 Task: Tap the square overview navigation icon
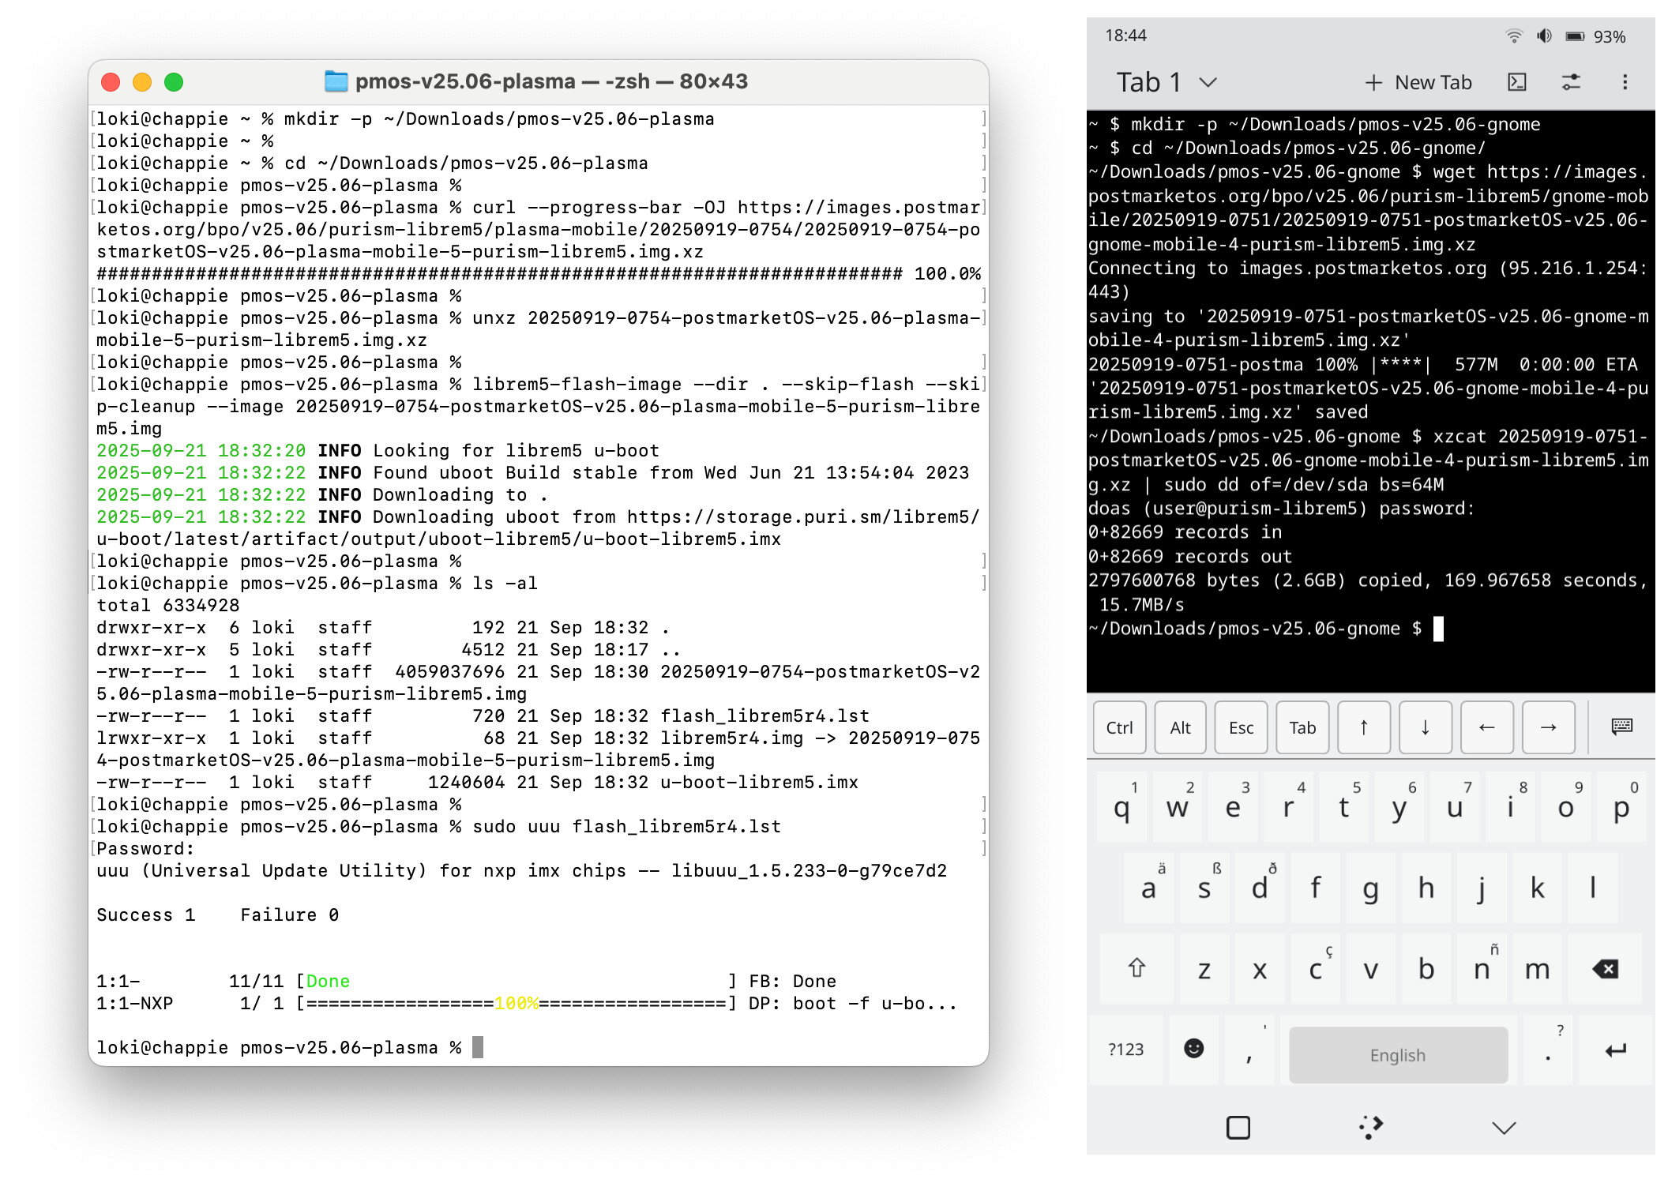click(1238, 1127)
